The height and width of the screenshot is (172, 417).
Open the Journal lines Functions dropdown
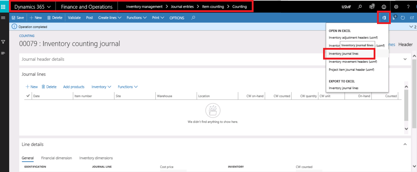tap(127, 87)
